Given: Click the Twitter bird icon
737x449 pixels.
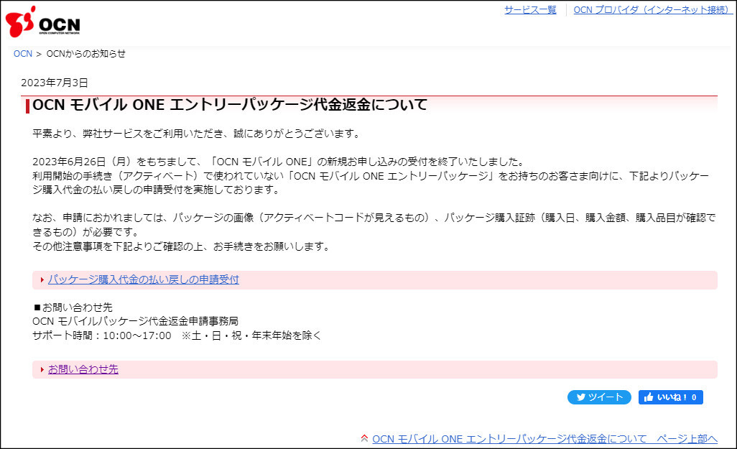Looking at the screenshot, I should (x=581, y=397).
